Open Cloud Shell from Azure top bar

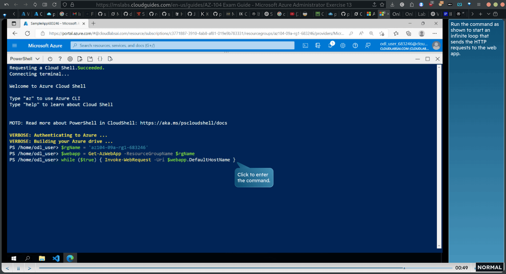(x=305, y=46)
